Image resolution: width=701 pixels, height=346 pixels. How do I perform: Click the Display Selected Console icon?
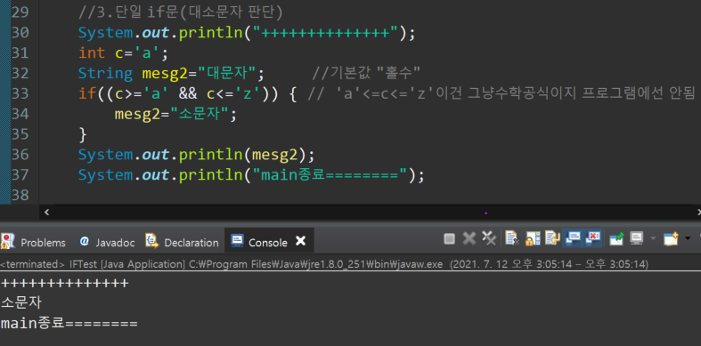(x=636, y=239)
